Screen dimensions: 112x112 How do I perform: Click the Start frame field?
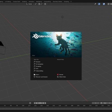point(107,103)
